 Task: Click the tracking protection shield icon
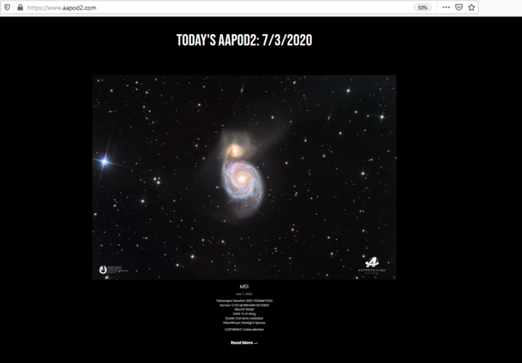[x=7, y=7]
